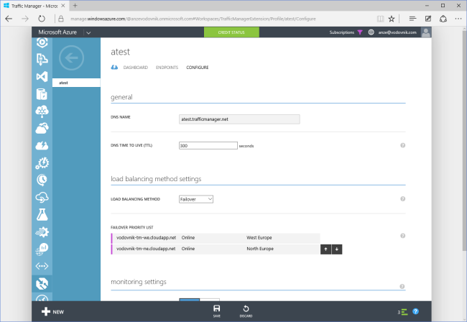Show help for failover priority list

[x=402, y=236]
